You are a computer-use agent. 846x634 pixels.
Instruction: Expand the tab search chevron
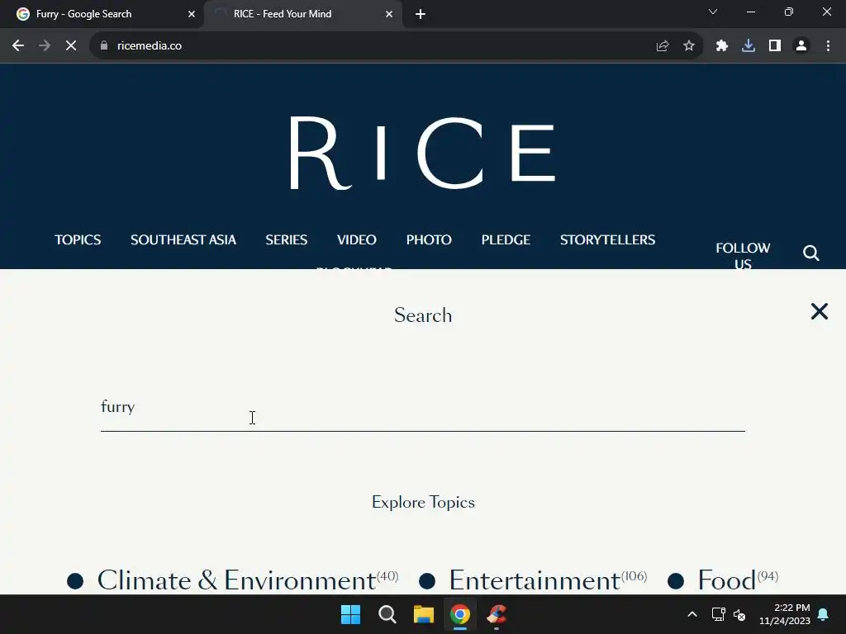[713, 12]
